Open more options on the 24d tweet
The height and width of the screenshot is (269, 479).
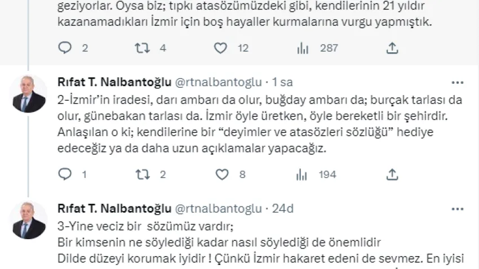point(458,209)
